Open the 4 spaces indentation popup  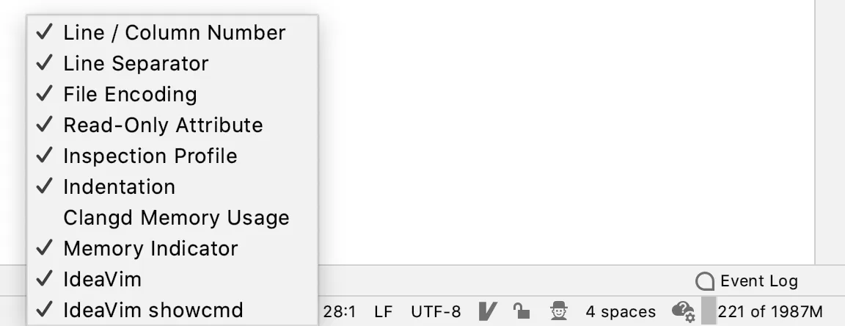(x=621, y=312)
